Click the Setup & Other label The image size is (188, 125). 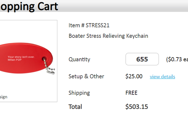(86, 76)
